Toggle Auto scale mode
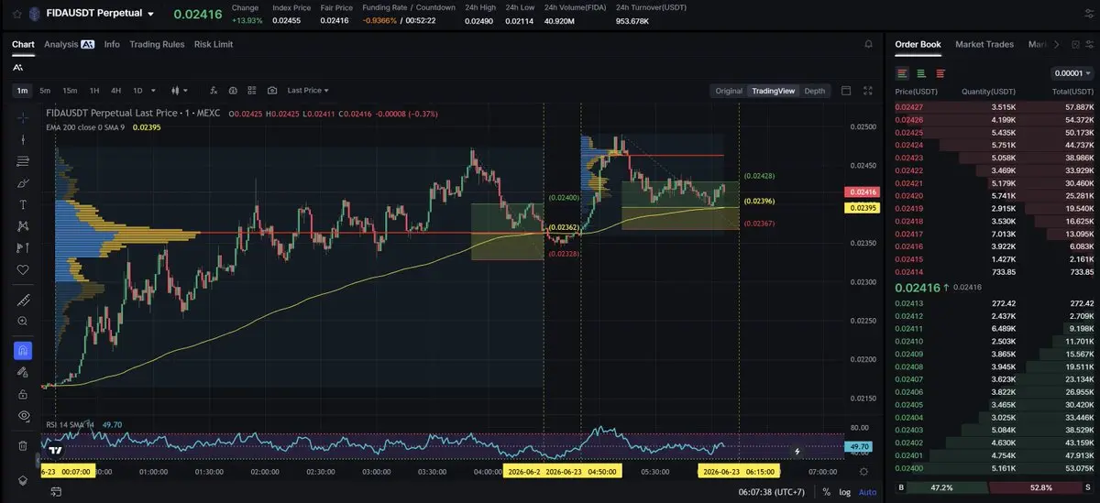The width and height of the screenshot is (1100, 503). pyautogui.click(x=867, y=492)
